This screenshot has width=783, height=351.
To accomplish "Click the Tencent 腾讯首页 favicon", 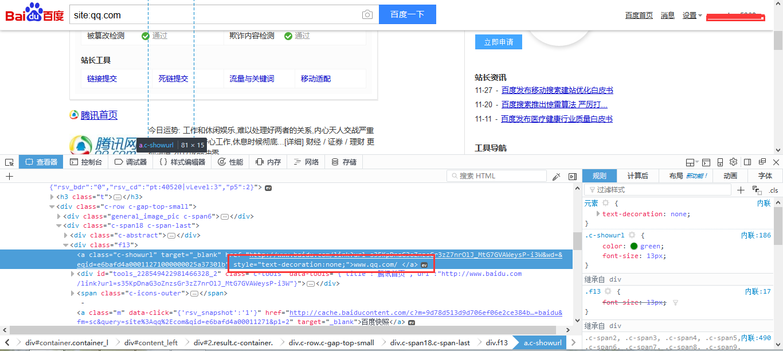I will point(74,115).
